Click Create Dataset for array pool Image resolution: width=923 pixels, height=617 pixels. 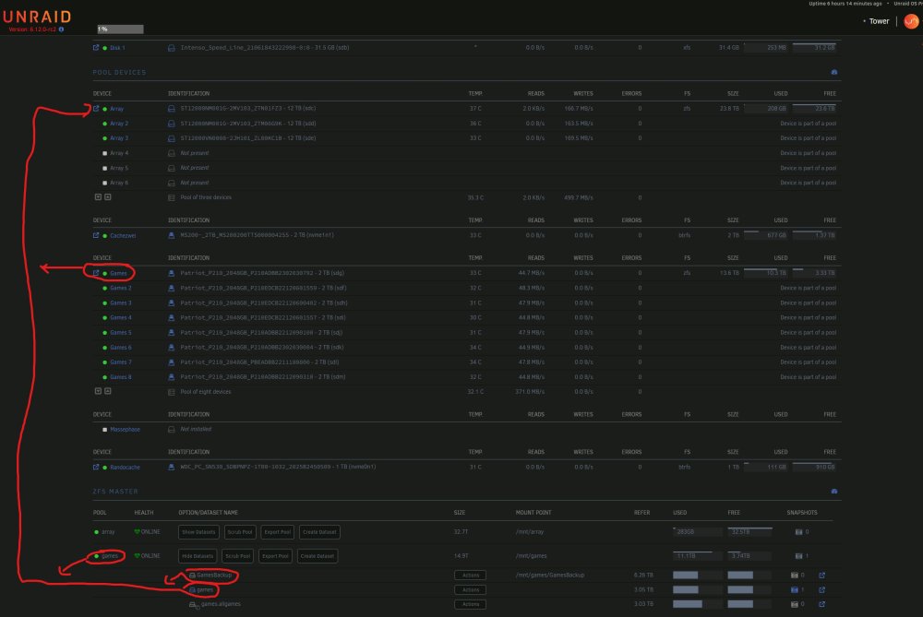pos(319,532)
